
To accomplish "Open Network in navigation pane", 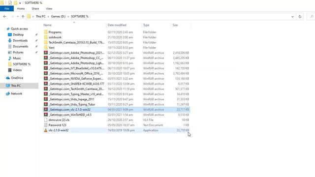I will click(x=17, y=94).
